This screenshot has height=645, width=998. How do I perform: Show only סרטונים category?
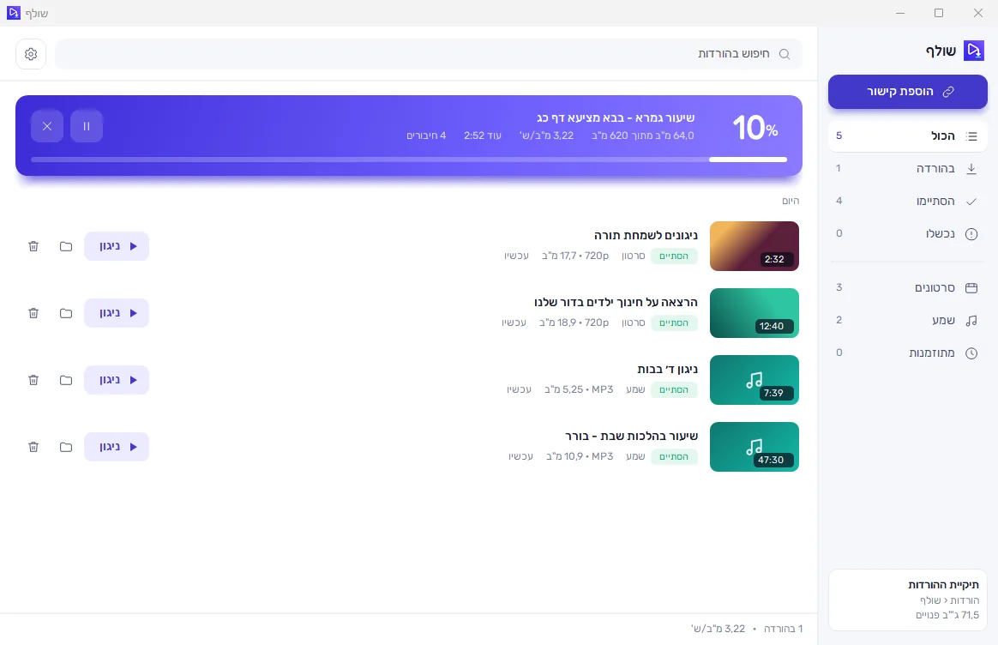point(908,288)
